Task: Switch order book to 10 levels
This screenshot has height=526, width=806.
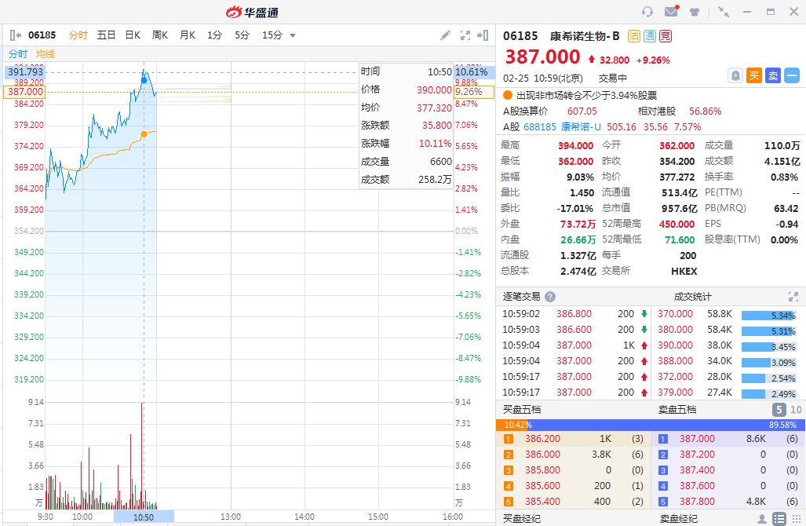Action: pyautogui.click(x=796, y=410)
